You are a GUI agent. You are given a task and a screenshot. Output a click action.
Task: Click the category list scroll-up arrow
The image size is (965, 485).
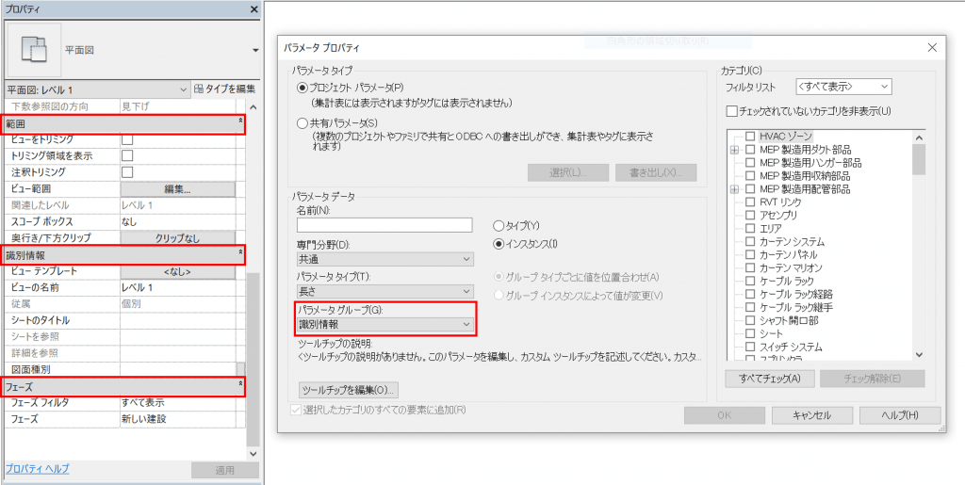coord(919,137)
